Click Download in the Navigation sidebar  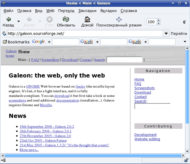point(142,92)
